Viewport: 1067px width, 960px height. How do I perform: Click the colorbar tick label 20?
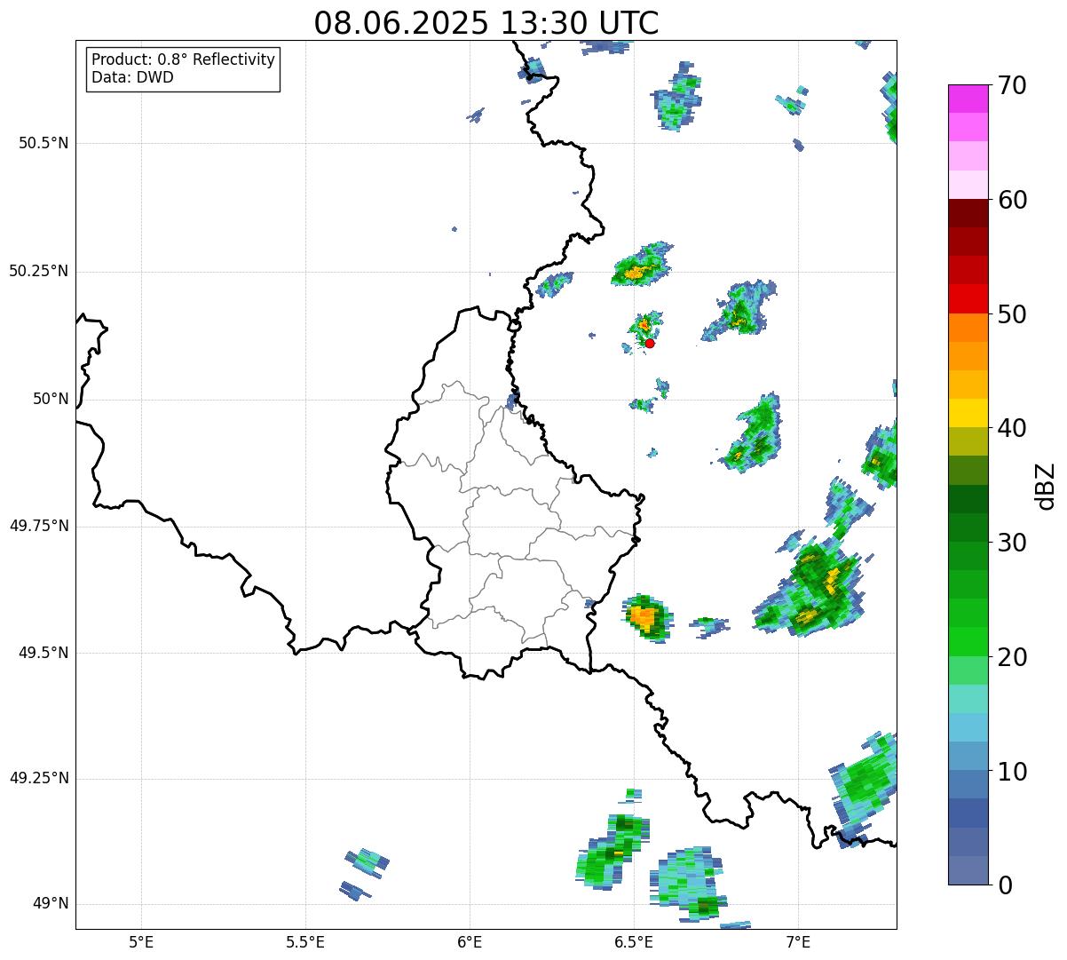coord(1012,657)
